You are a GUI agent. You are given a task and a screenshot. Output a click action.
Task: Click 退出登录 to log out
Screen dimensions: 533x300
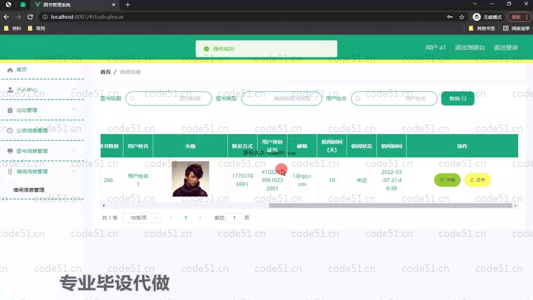click(x=506, y=47)
